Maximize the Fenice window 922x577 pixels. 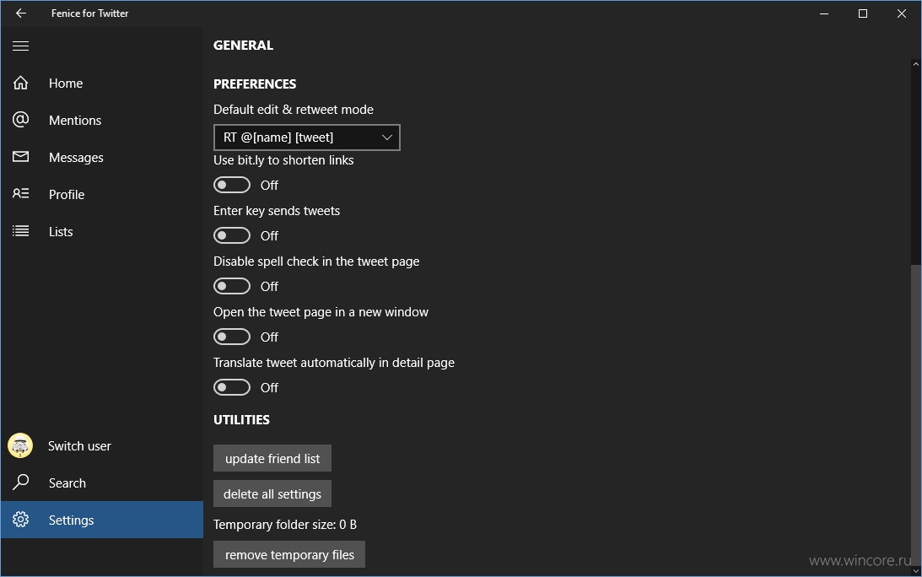tap(863, 13)
